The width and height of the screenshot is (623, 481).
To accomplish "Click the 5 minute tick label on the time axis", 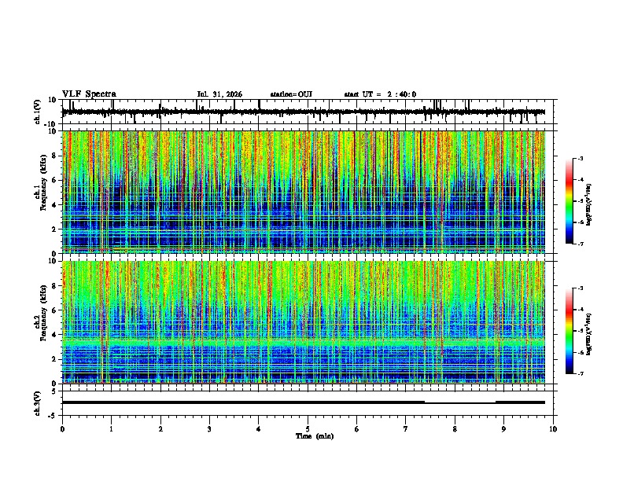I will (308, 429).
